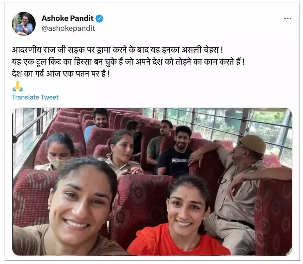This screenshot has width=303, height=264.
Task: Open the @ashokepandit handle link
Action: (68, 28)
